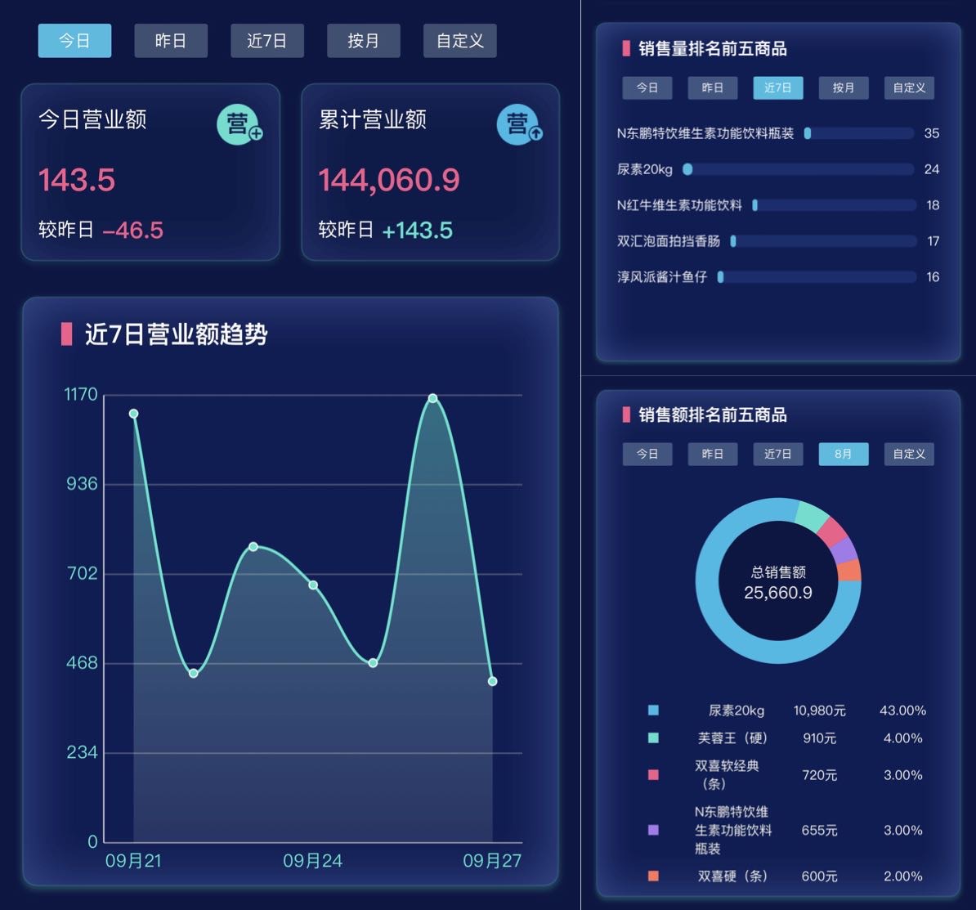Select the 今日 tab in the top filter row
The image size is (976, 910).
coord(74,40)
